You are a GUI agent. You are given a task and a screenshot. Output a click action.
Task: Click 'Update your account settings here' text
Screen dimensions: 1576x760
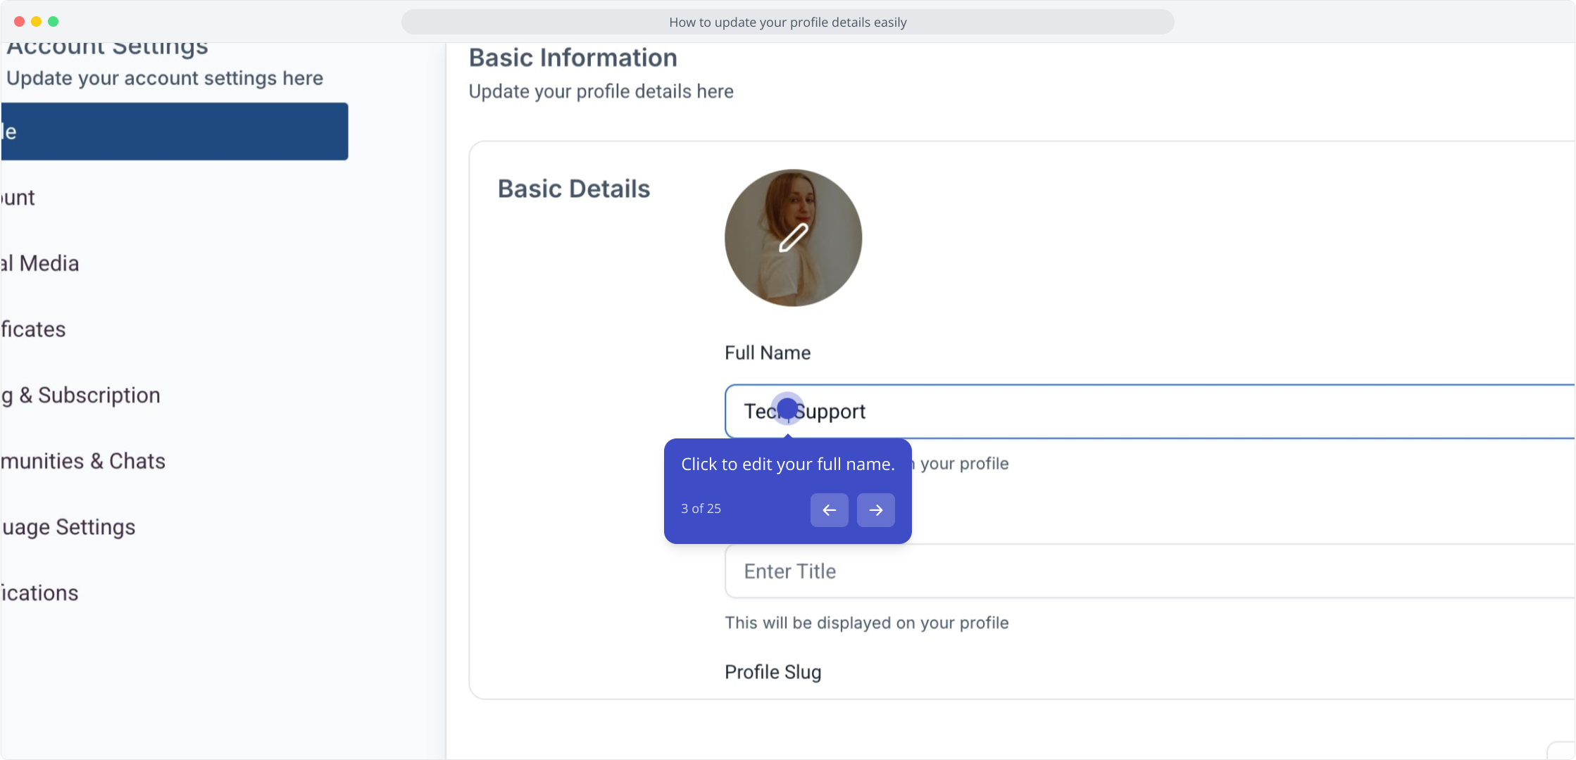165,78
